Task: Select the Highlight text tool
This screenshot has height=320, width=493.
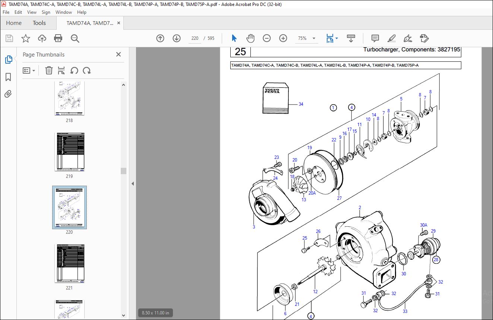Action: pos(392,38)
